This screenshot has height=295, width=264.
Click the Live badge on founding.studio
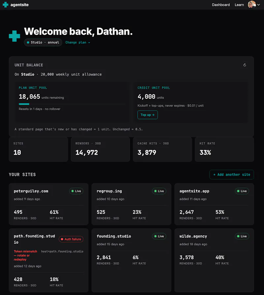(159, 236)
